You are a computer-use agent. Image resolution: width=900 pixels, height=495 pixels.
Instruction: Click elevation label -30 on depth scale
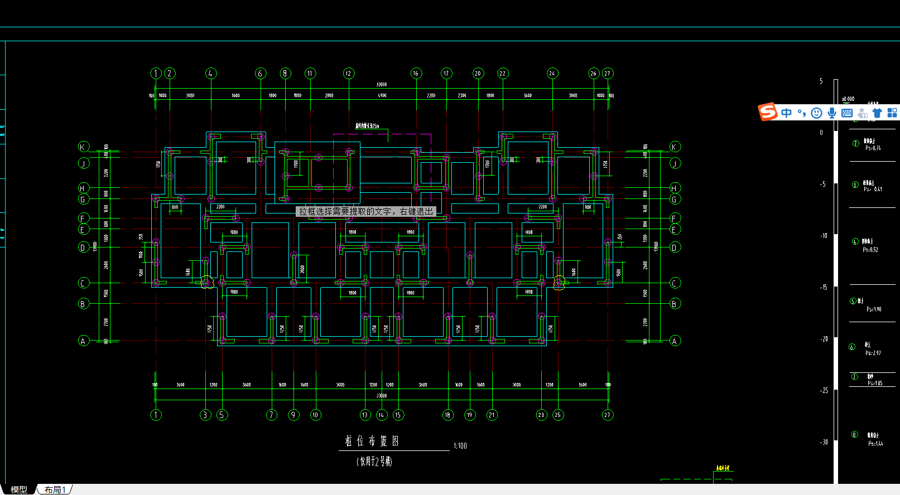click(824, 442)
